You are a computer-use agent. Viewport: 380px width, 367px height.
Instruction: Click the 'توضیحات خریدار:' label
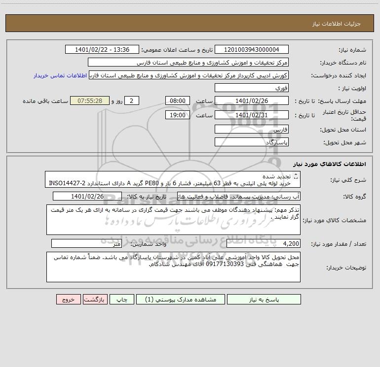pyautogui.click(x=346, y=268)
